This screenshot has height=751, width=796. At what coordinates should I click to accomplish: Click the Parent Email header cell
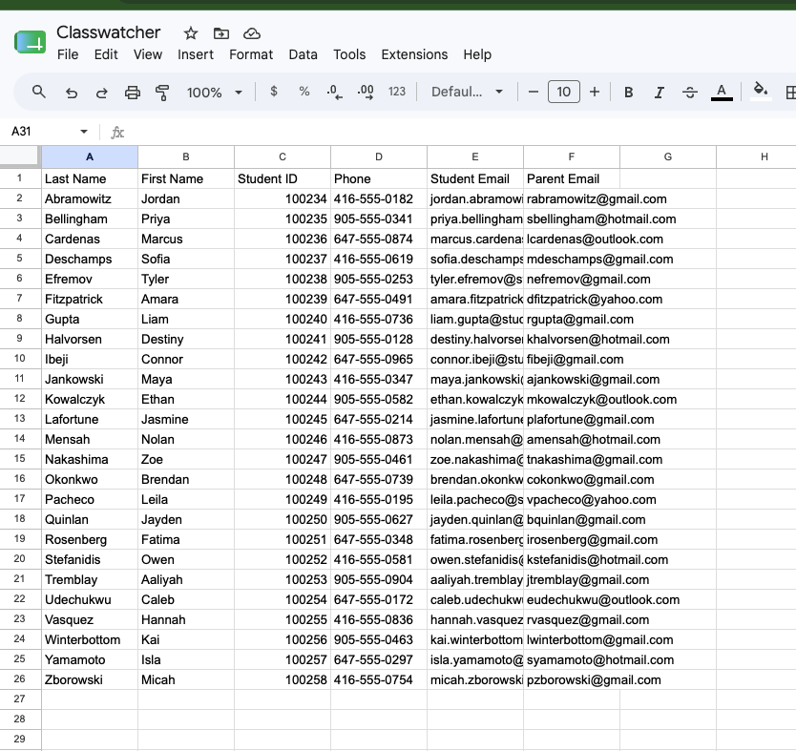point(572,178)
